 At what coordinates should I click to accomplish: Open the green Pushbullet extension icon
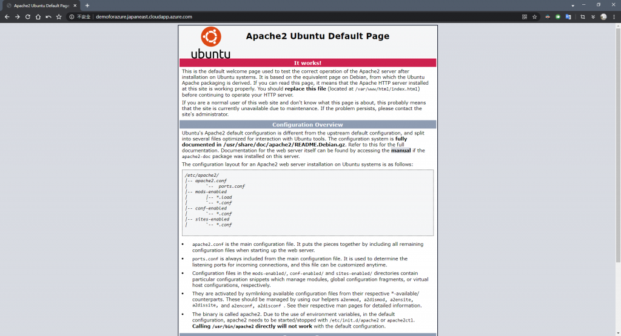(x=558, y=17)
